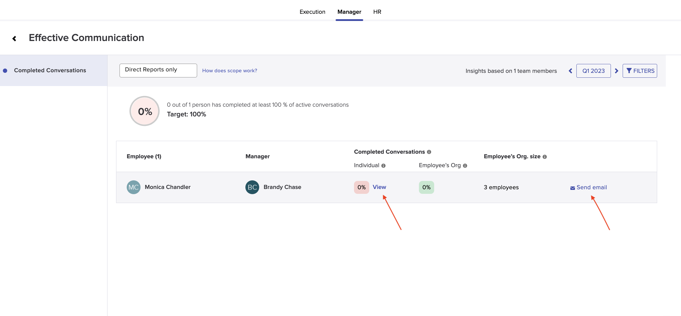This screenshot has height=316, width=681.
Task: Open the FILTERS button
Action: (x=640, y=71)
